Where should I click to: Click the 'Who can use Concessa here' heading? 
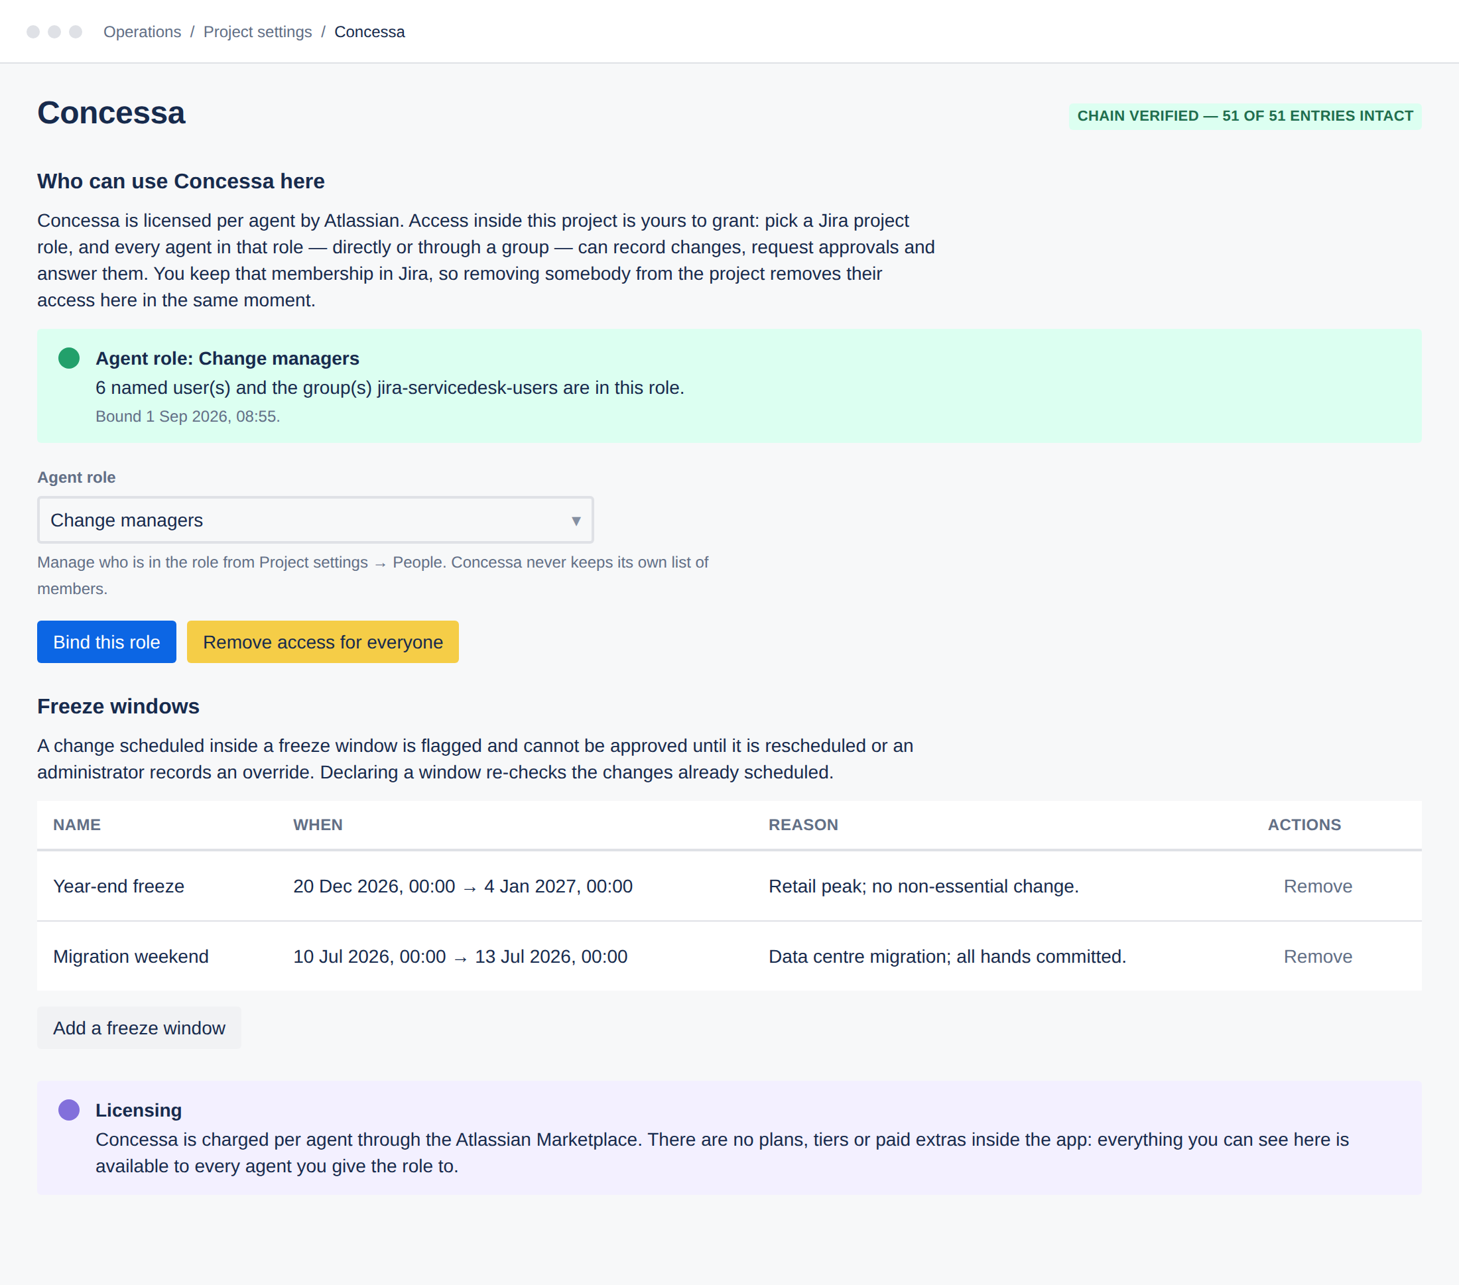point(180,181)
